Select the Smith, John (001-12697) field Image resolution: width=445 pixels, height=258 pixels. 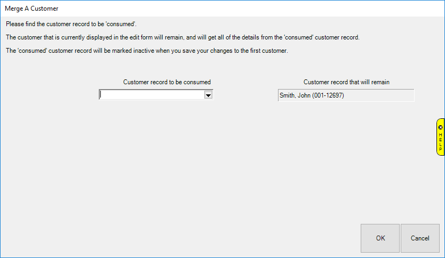(x=346, y=95)
